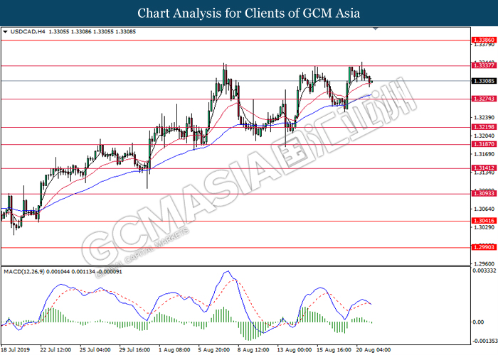Click the 8 Aug 12:00 time label
The width and height of the screenshot is (498, 355).
pos(253,350)
